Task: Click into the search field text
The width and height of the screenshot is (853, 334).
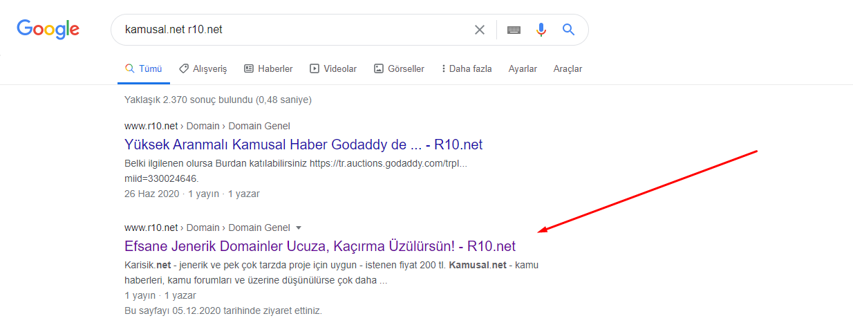Action: tap(174, 30)
